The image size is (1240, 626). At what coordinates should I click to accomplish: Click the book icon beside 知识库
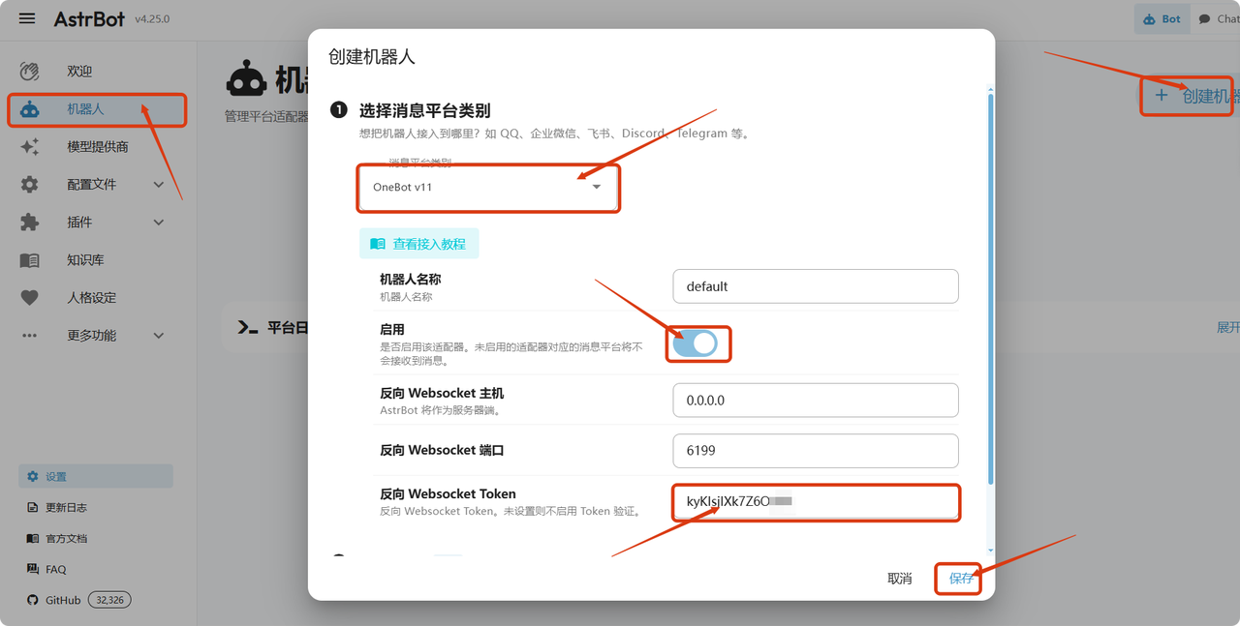click(30, 260)
